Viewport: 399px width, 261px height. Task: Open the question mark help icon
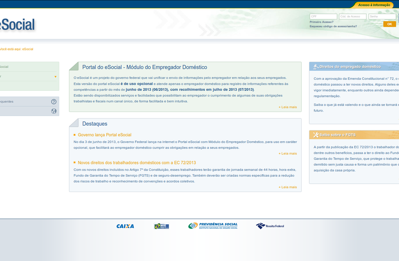coord(54,102)
